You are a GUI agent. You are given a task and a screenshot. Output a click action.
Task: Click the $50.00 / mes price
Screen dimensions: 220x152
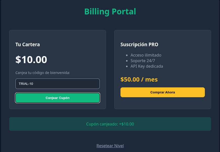click(x=139, y=80)
